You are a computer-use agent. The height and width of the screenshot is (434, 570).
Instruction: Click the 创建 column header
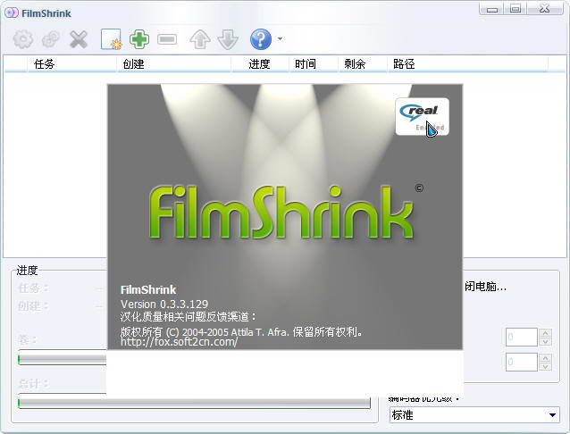173,64
